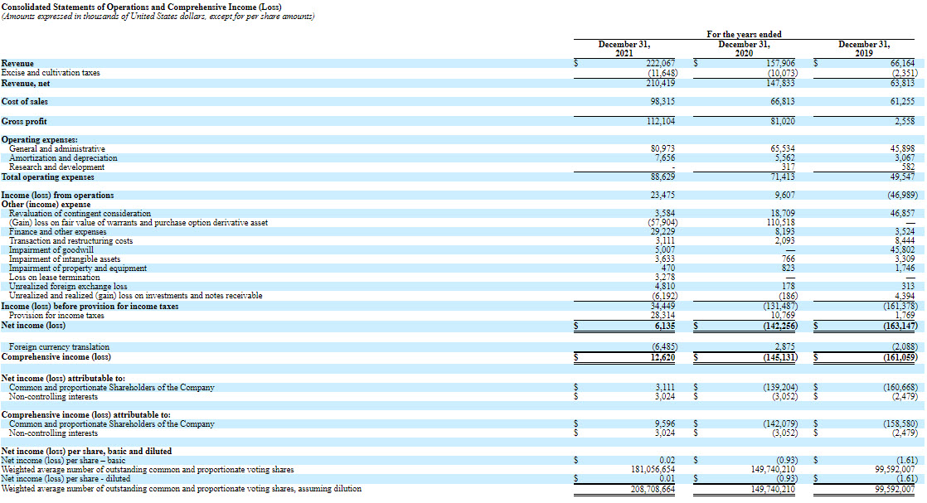The width and height of the screenshot is (927, 503).
Task: Click the 'Excise and cultivation taxes' row label
Action: [x=51, y=73]
